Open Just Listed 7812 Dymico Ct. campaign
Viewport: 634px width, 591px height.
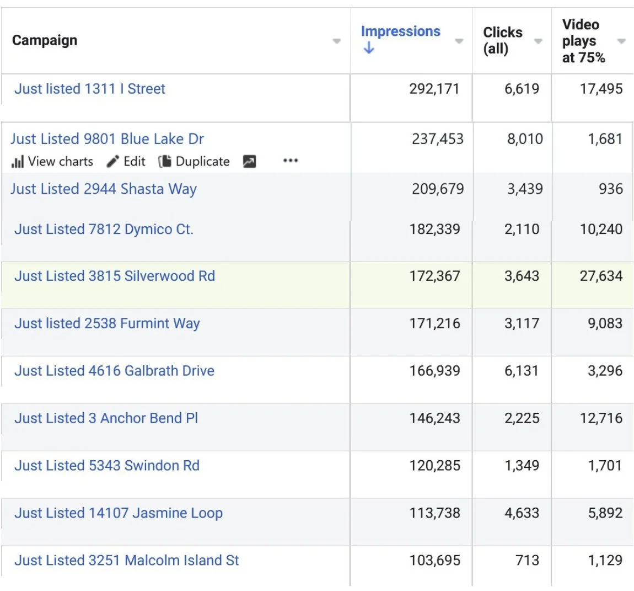tap(104, 229)
